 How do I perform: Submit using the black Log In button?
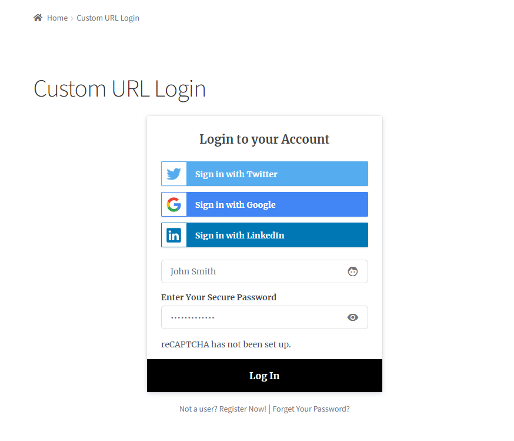265,376
